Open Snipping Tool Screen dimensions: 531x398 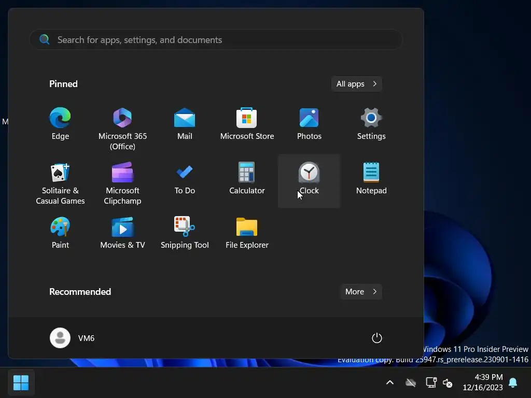pos(185,234)
